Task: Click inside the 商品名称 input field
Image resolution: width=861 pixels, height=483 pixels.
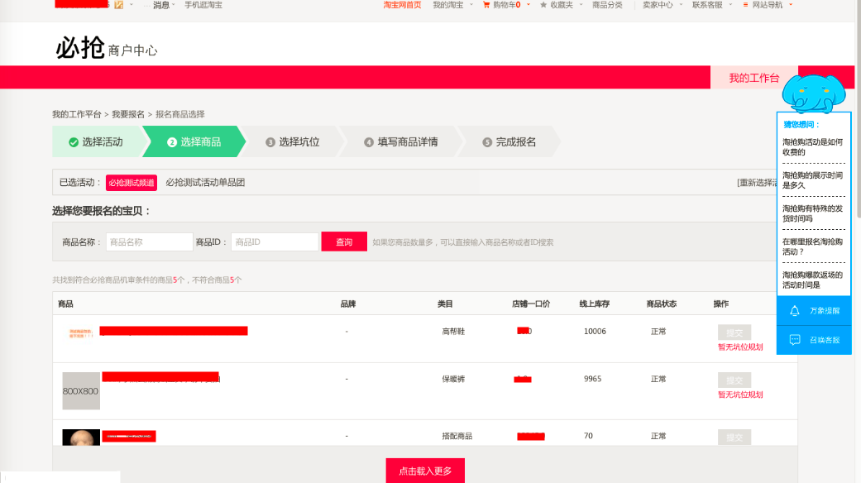Action: [x=149, y=242]
